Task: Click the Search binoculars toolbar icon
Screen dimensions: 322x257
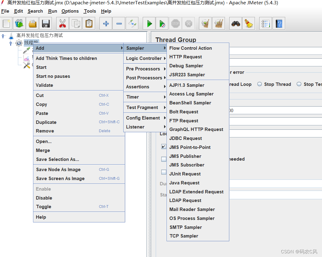Action: tap(236, 23)
